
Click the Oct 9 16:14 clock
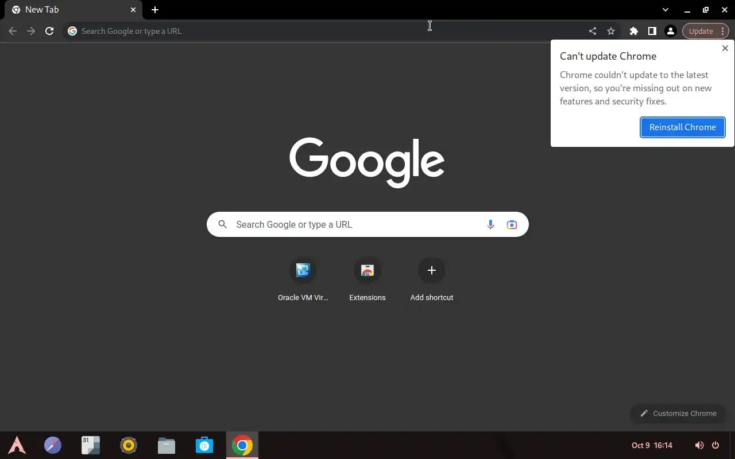652,445
